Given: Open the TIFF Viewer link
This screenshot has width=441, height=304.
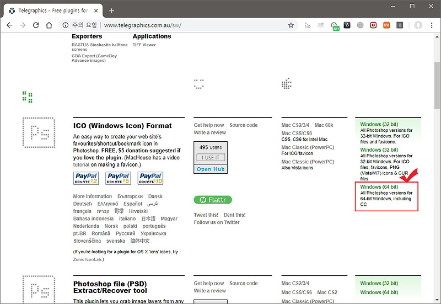Looking at the screenshot, I should click(144, 45).
